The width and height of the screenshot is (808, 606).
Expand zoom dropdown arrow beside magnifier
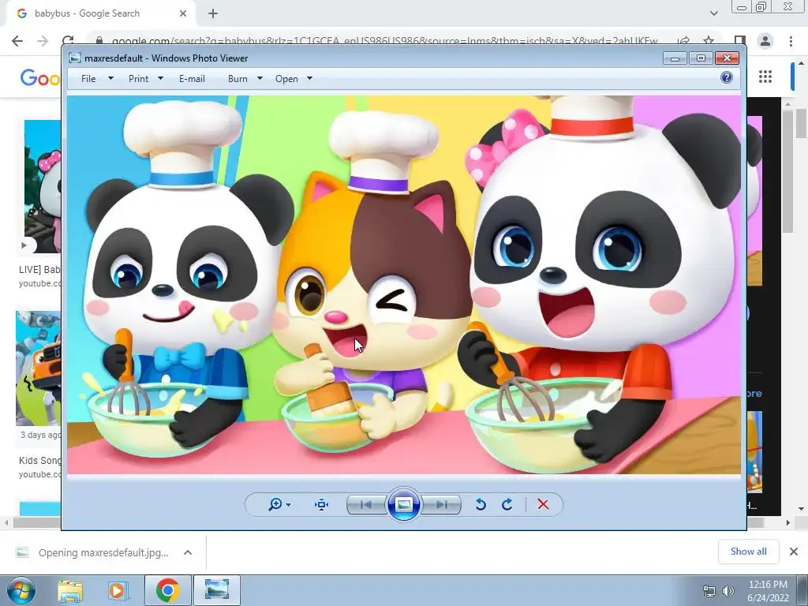pos(288,504)
